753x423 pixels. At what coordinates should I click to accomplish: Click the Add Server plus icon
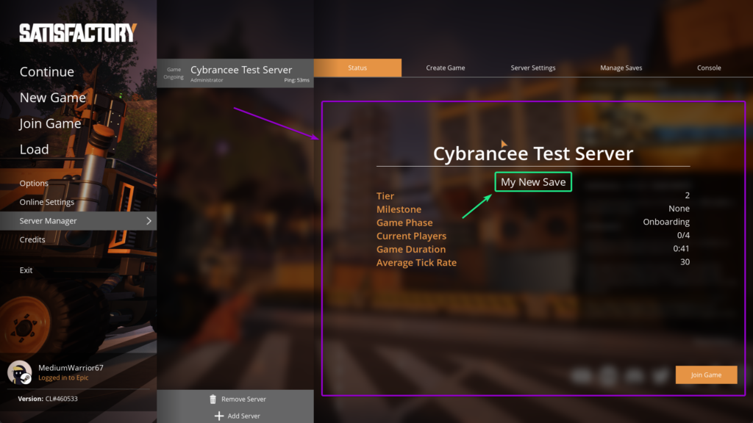(219, 416)
